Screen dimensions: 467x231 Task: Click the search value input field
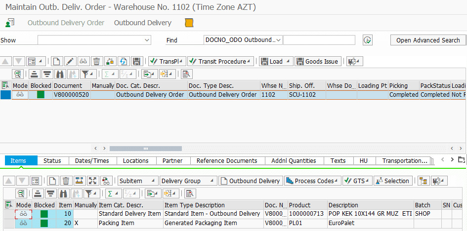[x=319, y=40]
